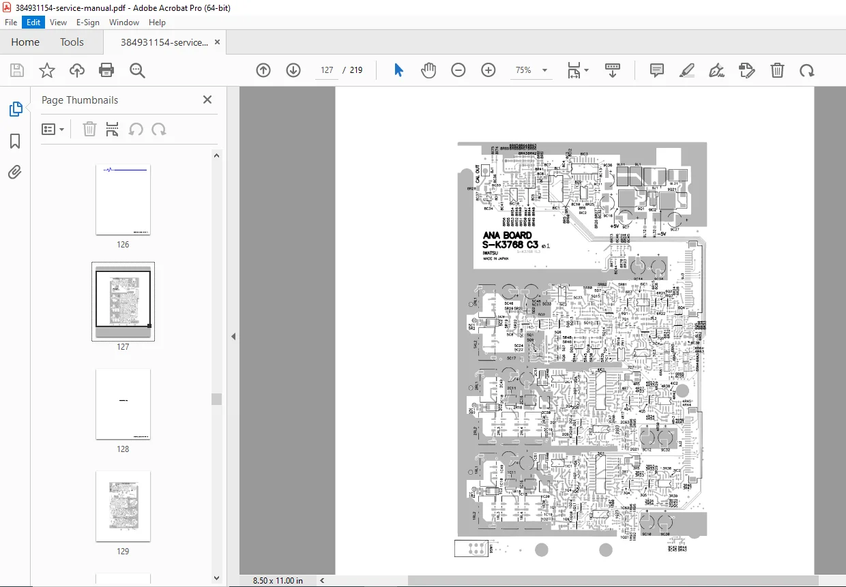This screenshot has width=846, height=587.
Task: Open the Attachments paperclip sidebar icon
Action: (15, 172)
